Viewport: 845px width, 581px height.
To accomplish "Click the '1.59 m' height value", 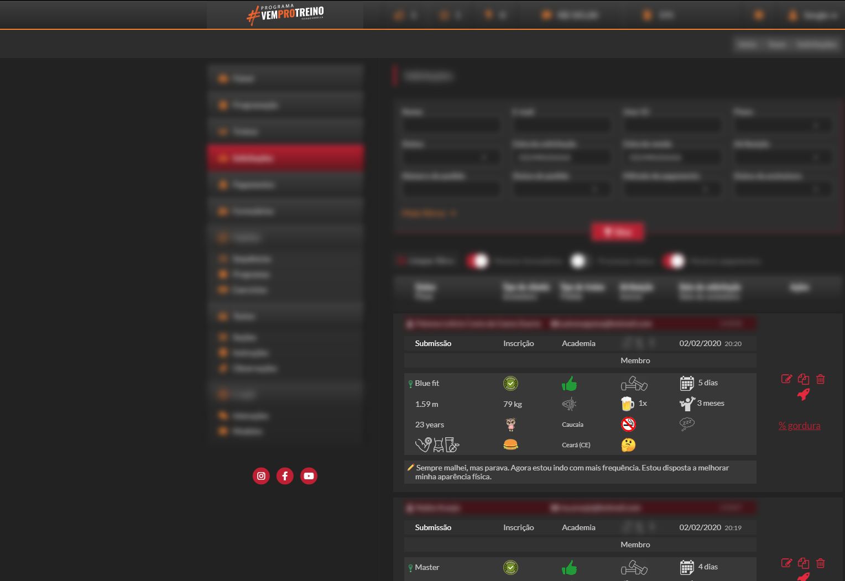I will 426,404.
